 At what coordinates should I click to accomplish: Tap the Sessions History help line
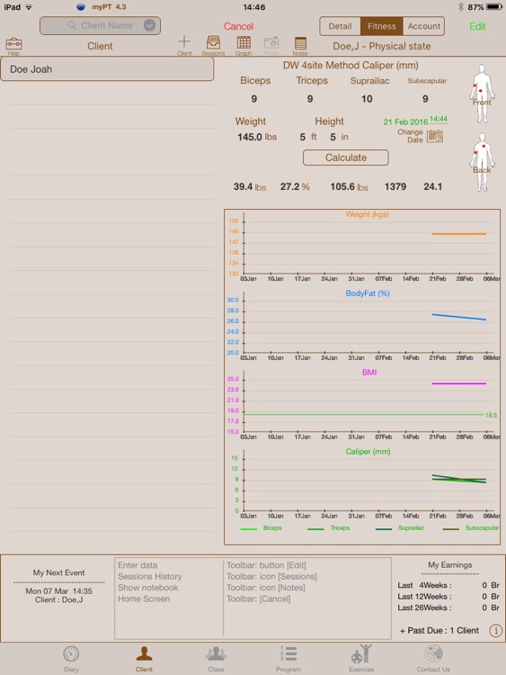tap(150, 576)
